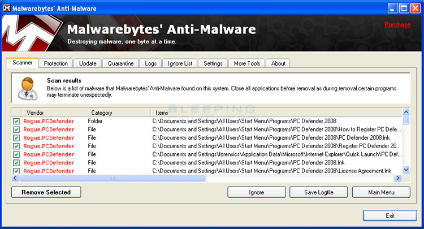The height and width of the screenshot is (229, 424).
Task: Click the horizontal scroll right arrow
Action: click(x=397, y=178)
